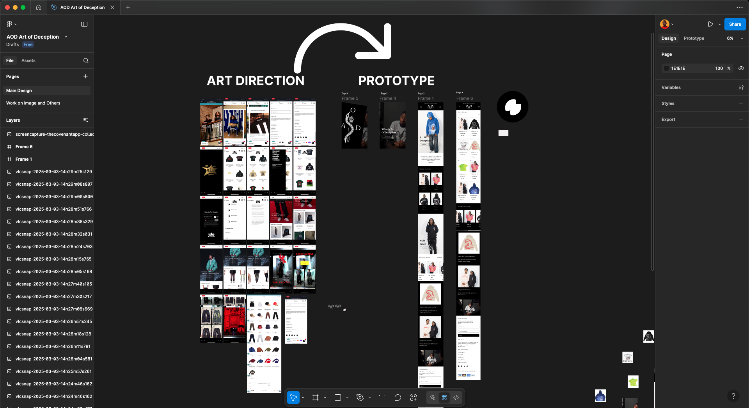749x408 pixels.
Task: Toggle page background visibility eye icon
Action: [741, 68]
